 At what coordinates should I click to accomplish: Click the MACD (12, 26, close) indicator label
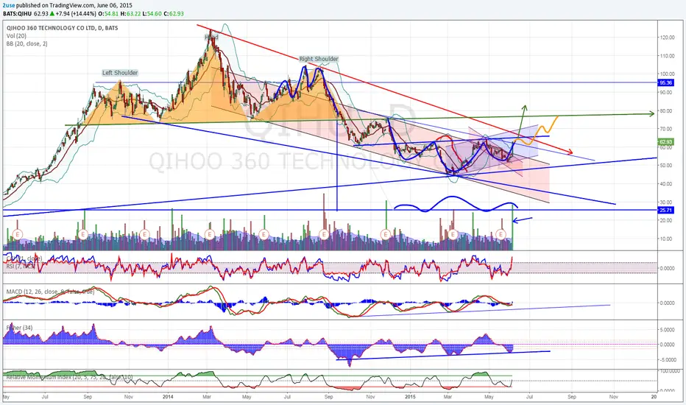(x=50, y=292)
